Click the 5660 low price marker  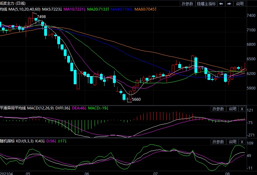pos(136,99)
